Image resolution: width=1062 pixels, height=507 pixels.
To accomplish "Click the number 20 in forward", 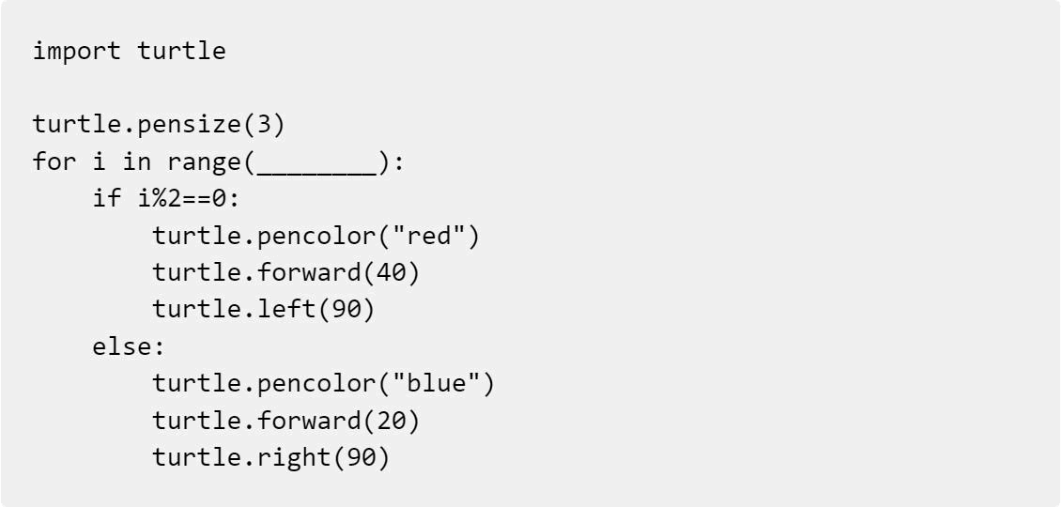I will 390,421.
